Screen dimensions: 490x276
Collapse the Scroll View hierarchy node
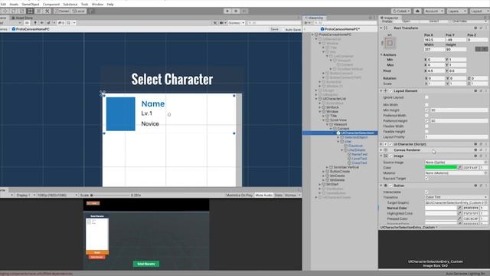(x=324, y=120)
